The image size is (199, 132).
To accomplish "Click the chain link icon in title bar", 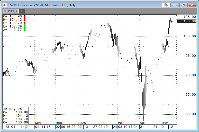I will 166,5.
